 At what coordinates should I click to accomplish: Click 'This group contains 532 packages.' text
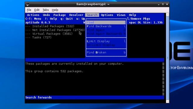(54, 71)
